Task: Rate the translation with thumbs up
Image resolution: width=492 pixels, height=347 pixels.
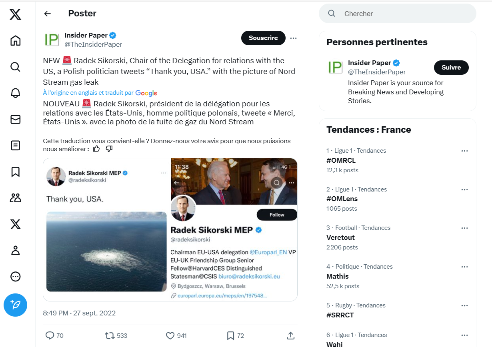Action: tap(96, 149)
